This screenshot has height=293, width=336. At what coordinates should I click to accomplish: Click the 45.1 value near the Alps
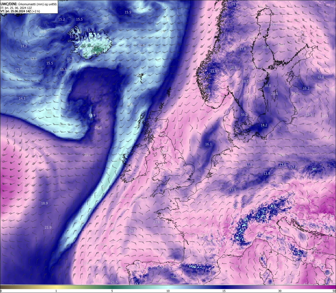(x=302, y=209)
